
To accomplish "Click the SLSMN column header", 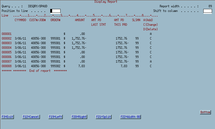I will 136,20.
